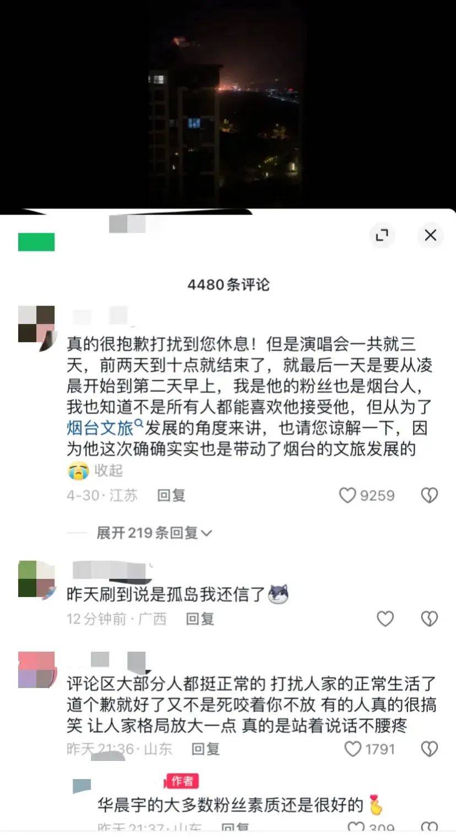Close the comments panel
The height and width of the screenshot is (837, 456).
(x=430, y=235)
